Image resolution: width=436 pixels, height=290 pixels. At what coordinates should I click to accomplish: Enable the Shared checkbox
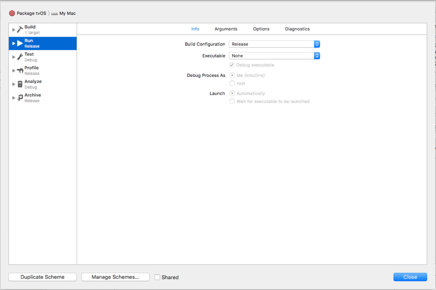pos(157,277)
